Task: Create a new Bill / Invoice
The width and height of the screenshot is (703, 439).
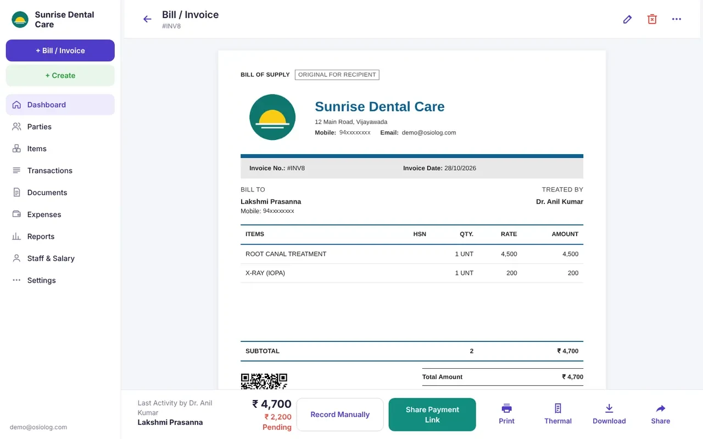Action: coord(60,50)
